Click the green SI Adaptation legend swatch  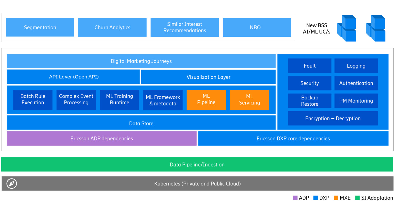coord(357,198)
